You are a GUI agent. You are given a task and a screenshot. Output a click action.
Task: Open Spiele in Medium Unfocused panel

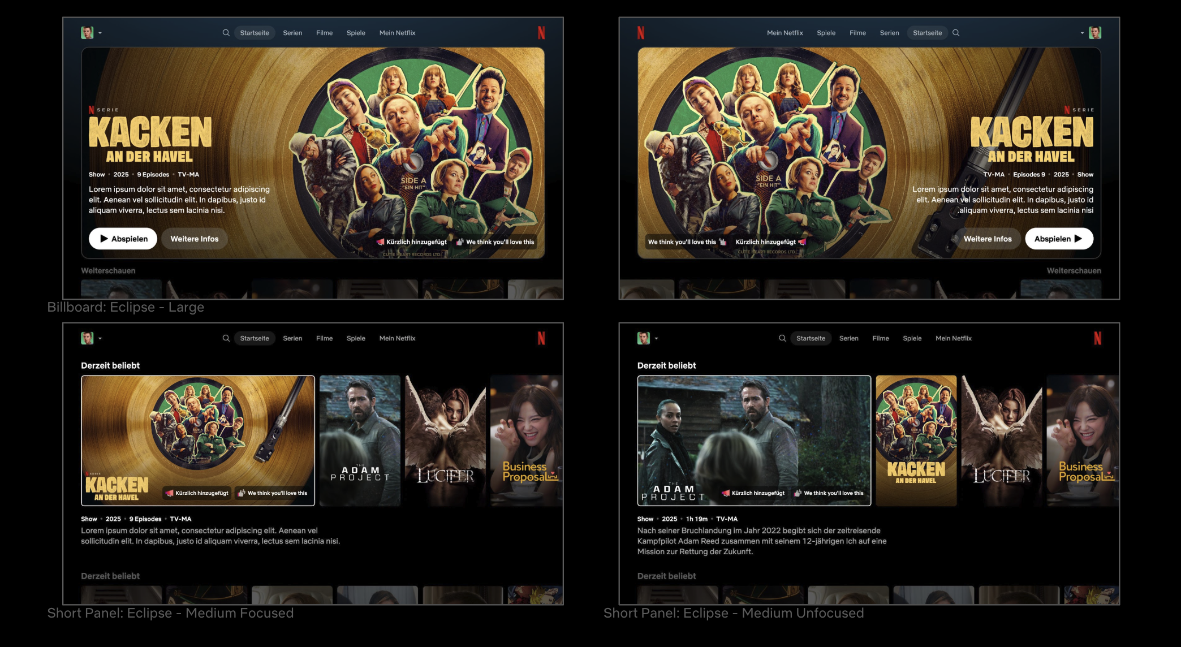click(x=912, y=338)
